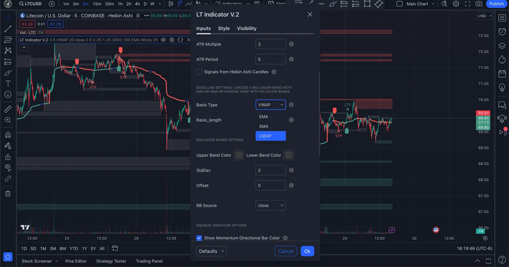Viewport: 509px width, 267px height.
Task: Toggle stay in drawing mode pencil-lock
Action: tap(8, 146)
